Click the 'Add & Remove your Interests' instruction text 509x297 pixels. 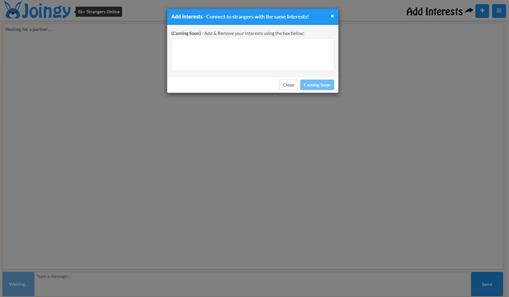click(x=254, y=33)
